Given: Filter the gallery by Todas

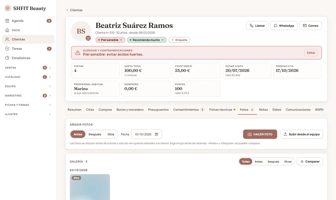Looking at the screenshot, I should click(246, 162).
